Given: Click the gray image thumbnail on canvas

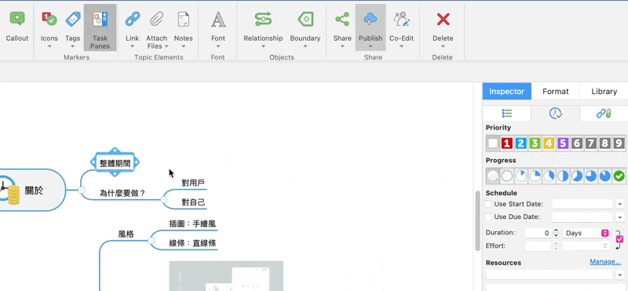Looking at the screenshot, I should [x=226, y=276].
